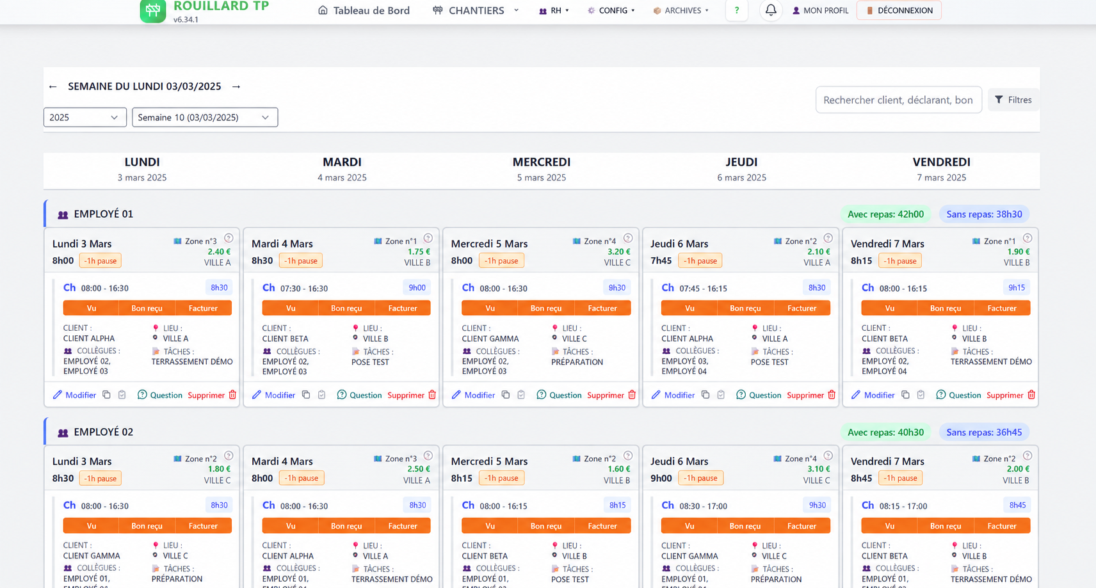Open the green question mark help button
The width and height of the screenshot is (1096, 588).
click(x=737, y=10)
